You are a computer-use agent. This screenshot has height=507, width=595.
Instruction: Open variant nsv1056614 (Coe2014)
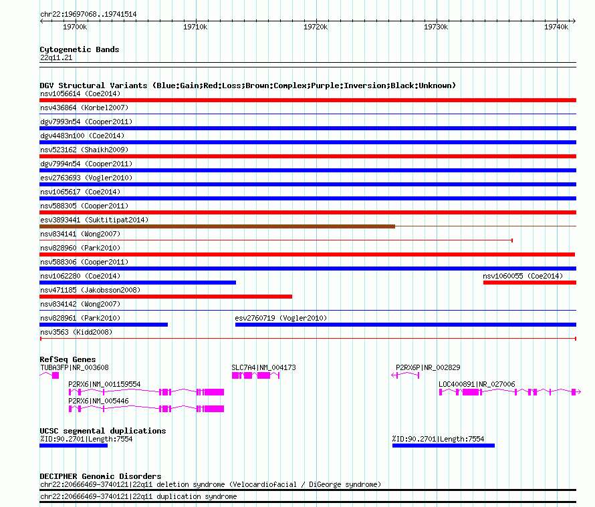click(80, 94)
